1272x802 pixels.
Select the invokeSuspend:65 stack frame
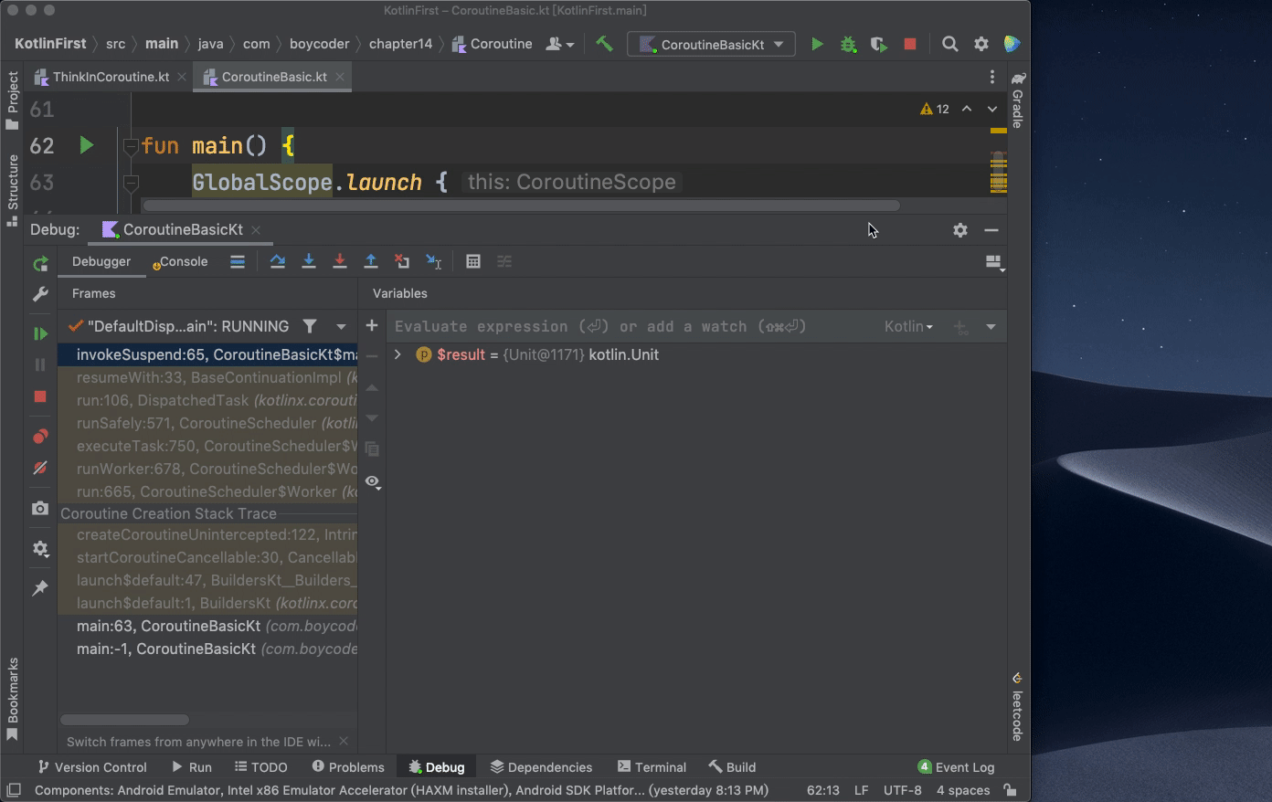click(207, 354)
